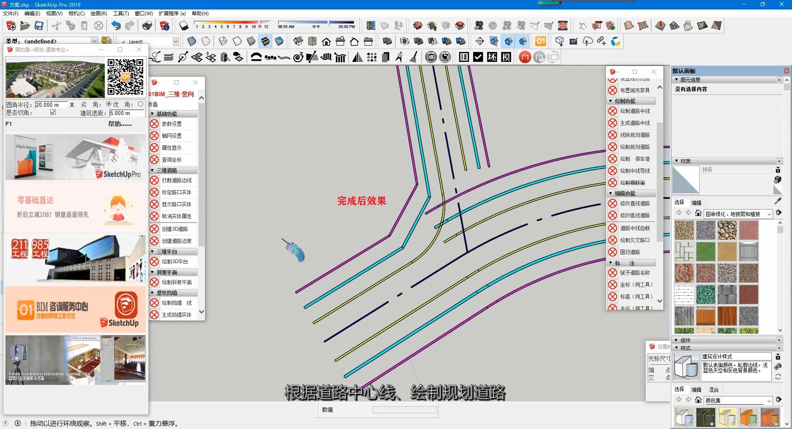Select Sandbox From Scratch grid icon
Image resolution: width=792 pixels, height=429 pixels.
point(643,26)
